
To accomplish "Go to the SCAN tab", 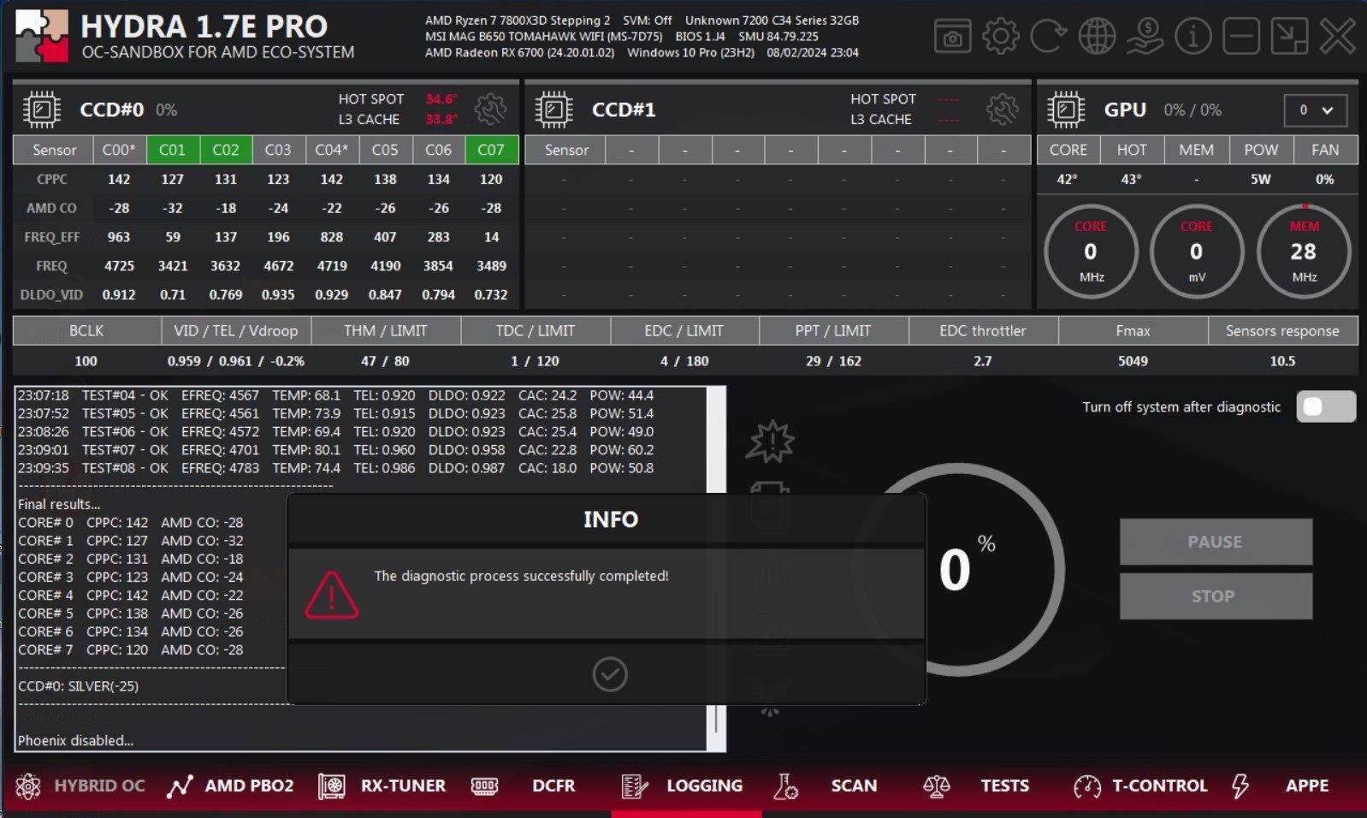I will tap(826, 785).
